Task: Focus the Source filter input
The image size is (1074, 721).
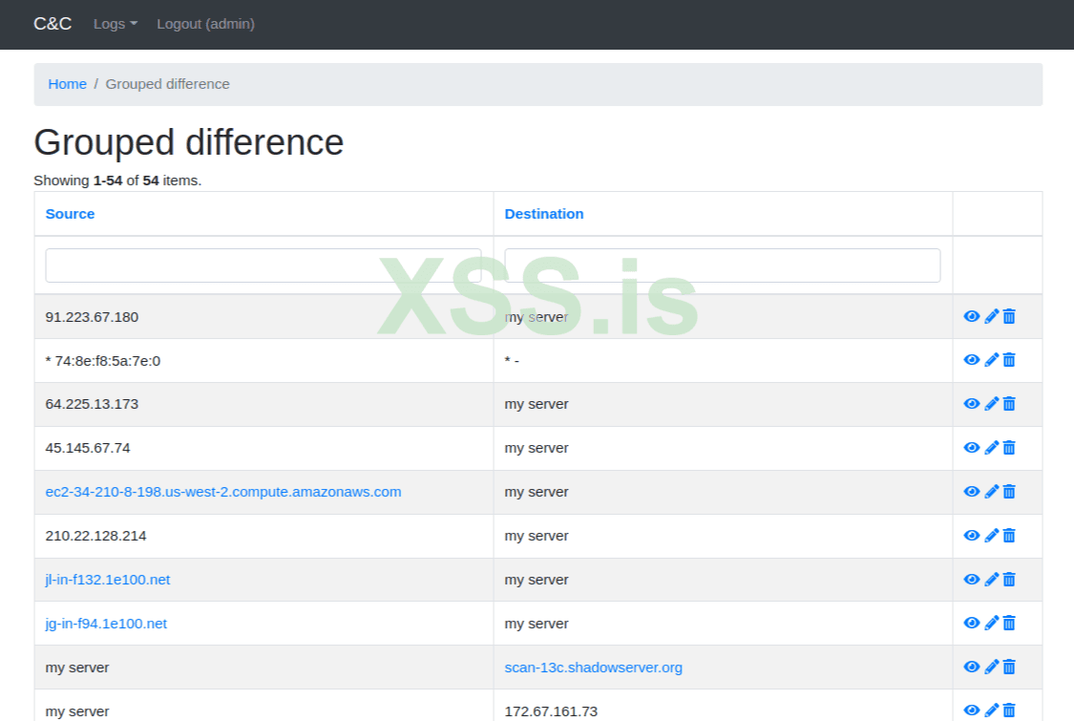Action: [263, 265]
